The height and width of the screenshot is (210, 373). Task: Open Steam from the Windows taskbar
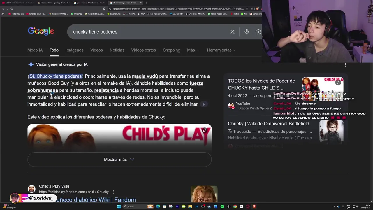pos(209,206)
